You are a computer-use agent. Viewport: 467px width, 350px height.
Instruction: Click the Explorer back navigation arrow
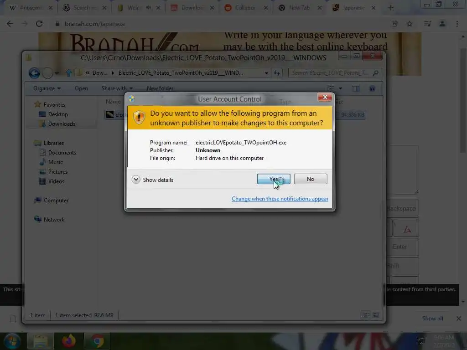[x=34, y=73]
